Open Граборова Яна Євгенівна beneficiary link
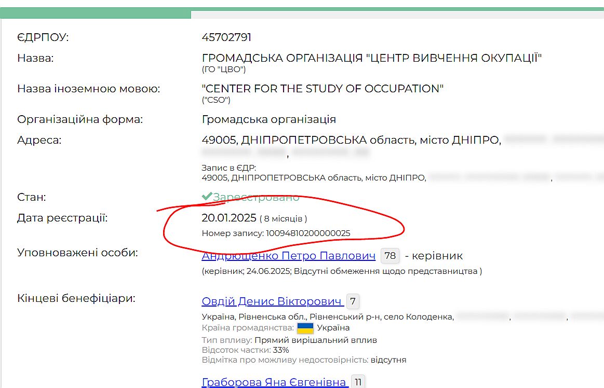This screenshot has width=604, height=388. pos(274,382)
